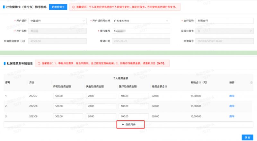257x141 pixels.
Task: Delete the row for month 202508
Action: tap(232, 106)
